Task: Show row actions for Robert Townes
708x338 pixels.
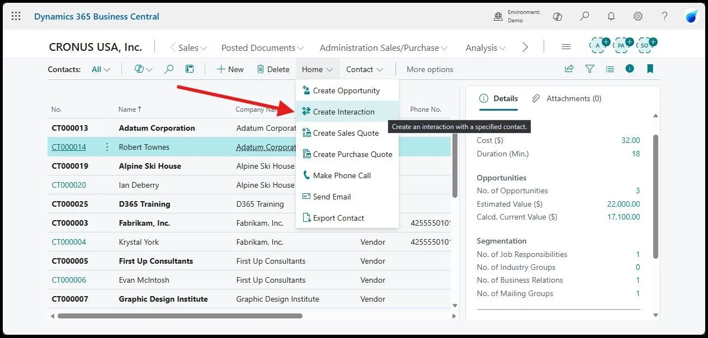Action: coord(107,147)
